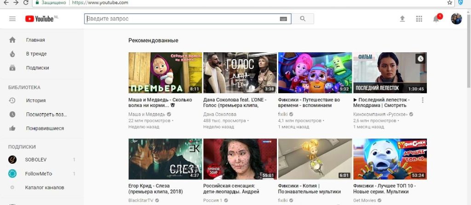This screenshot has height=205, width=471.
Task: Click the shield extension icon in browser bar
Action: point(460,3)
